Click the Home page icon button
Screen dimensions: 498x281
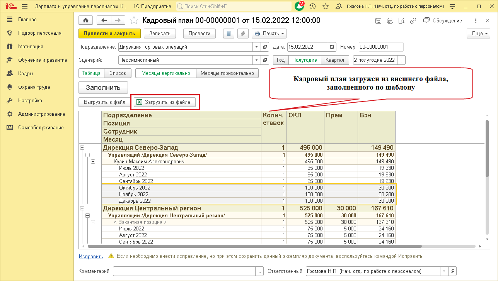pos(86,20)
